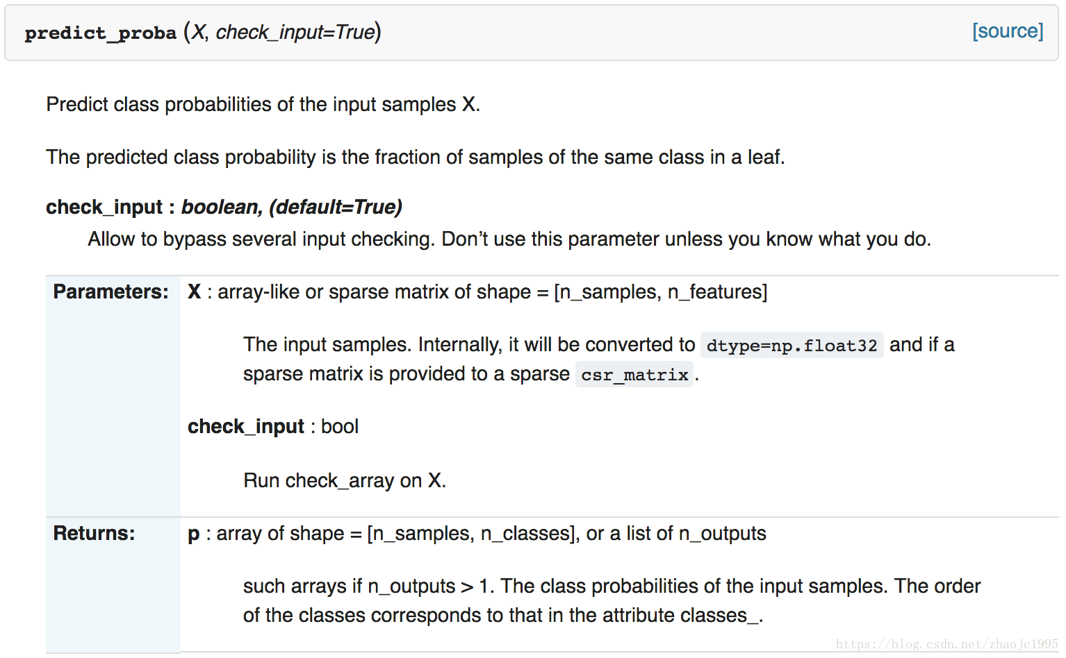This screenshot has height=658, width=1066.
Task: Click the predict_proba method name
Action: tap(101, 33)
